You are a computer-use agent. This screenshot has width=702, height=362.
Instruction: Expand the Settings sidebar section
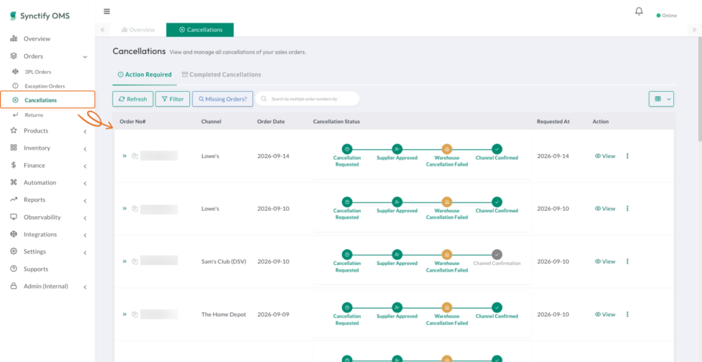coord(85,253)
